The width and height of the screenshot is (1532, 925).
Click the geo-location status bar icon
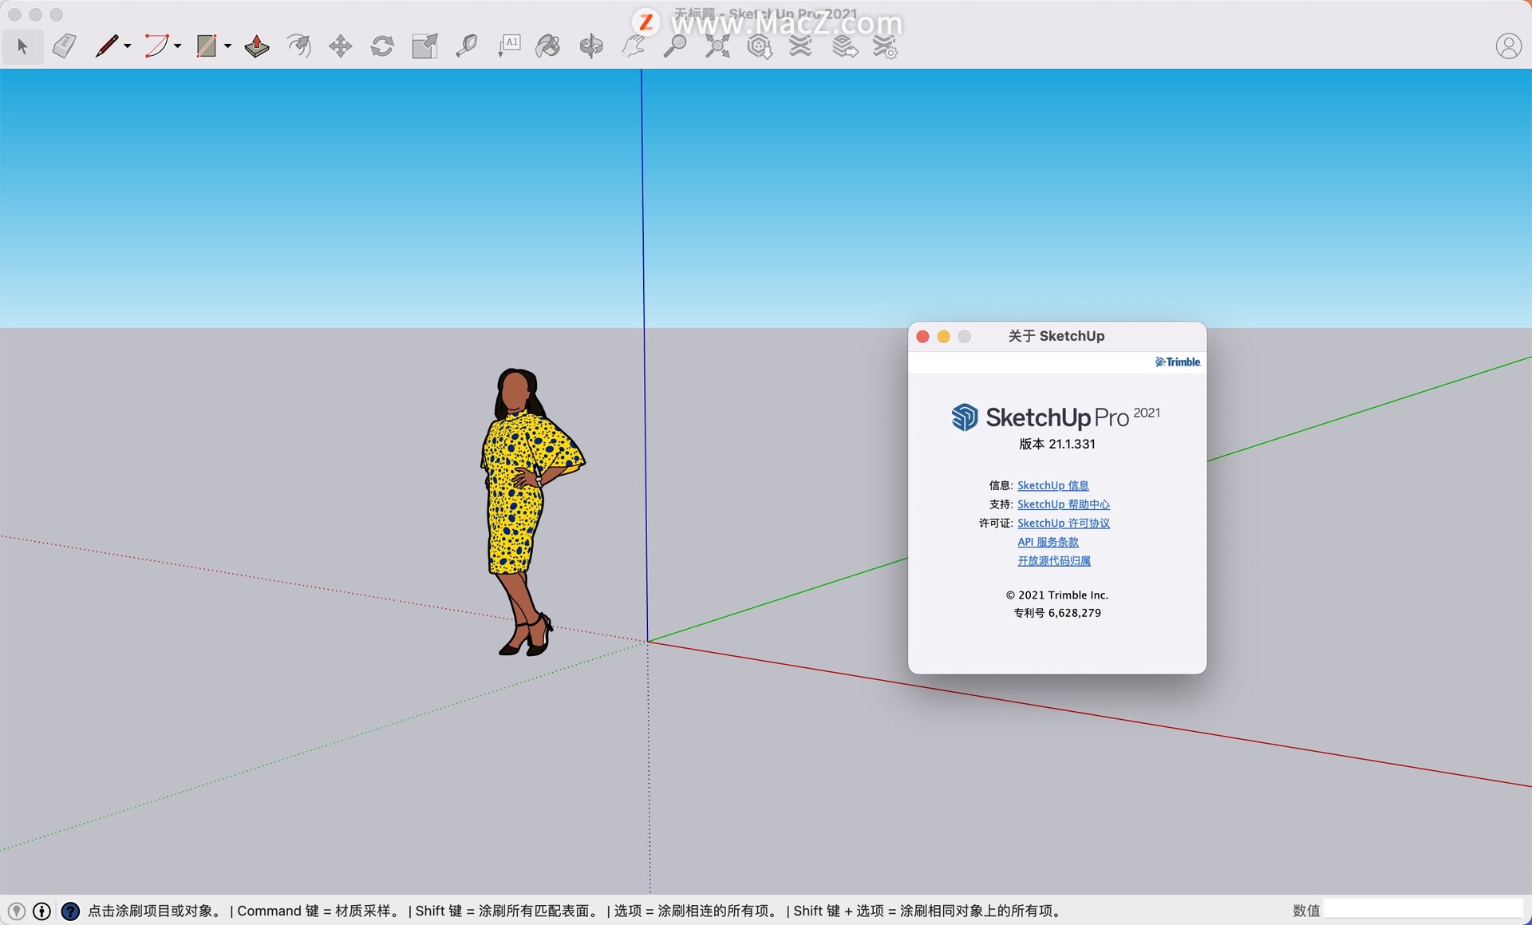point(16,911)
